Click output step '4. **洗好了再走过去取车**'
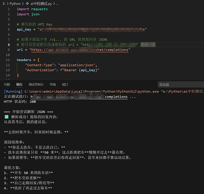Screen dimensions: 204x194 [x=28, y=188]
